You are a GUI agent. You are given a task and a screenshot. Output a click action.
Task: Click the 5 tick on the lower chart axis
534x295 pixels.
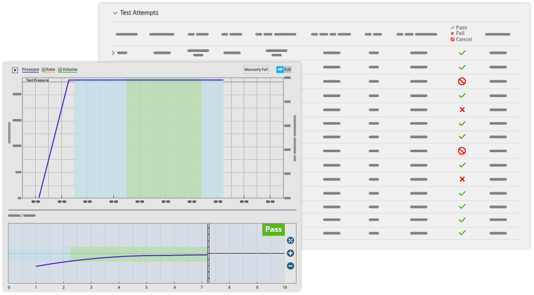[146, 287]
